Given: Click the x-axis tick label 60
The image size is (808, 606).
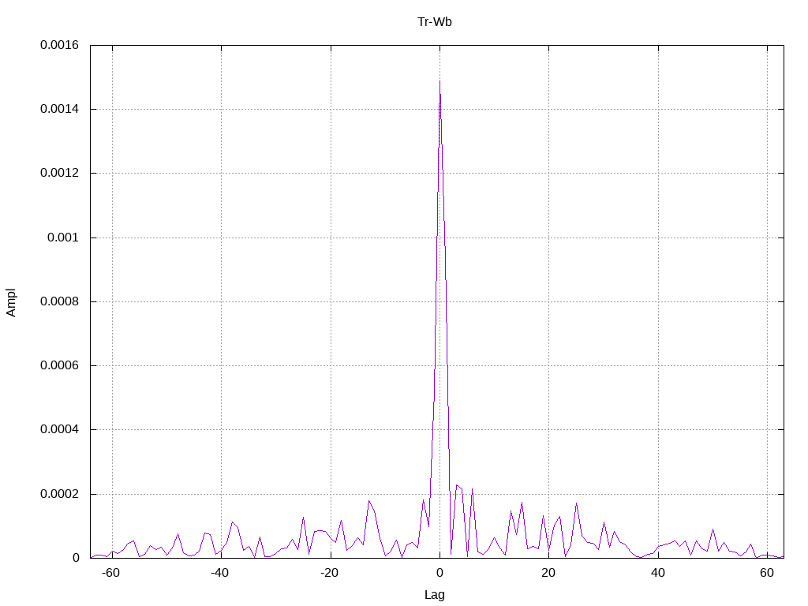Looking at the screenshot, I should [x=767, y=573].
